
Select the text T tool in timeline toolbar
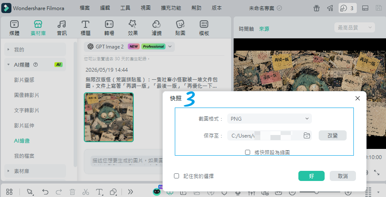pos(99,192)
